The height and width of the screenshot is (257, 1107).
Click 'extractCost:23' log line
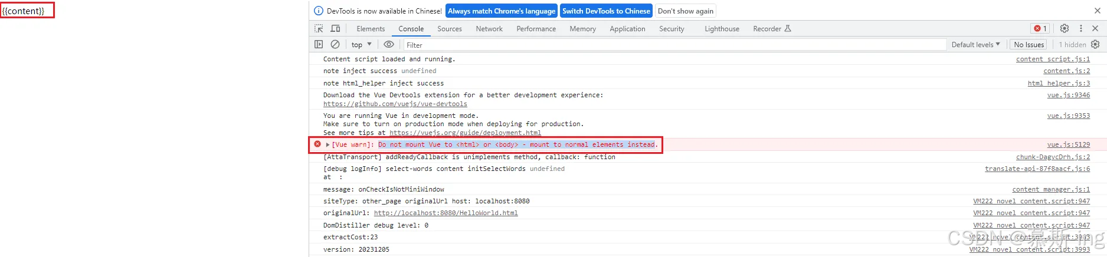(351, 237)
